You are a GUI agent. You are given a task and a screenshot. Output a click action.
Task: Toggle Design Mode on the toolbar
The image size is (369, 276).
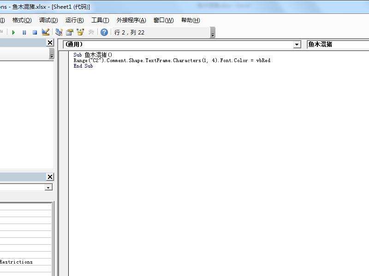(x=45, y=32)
